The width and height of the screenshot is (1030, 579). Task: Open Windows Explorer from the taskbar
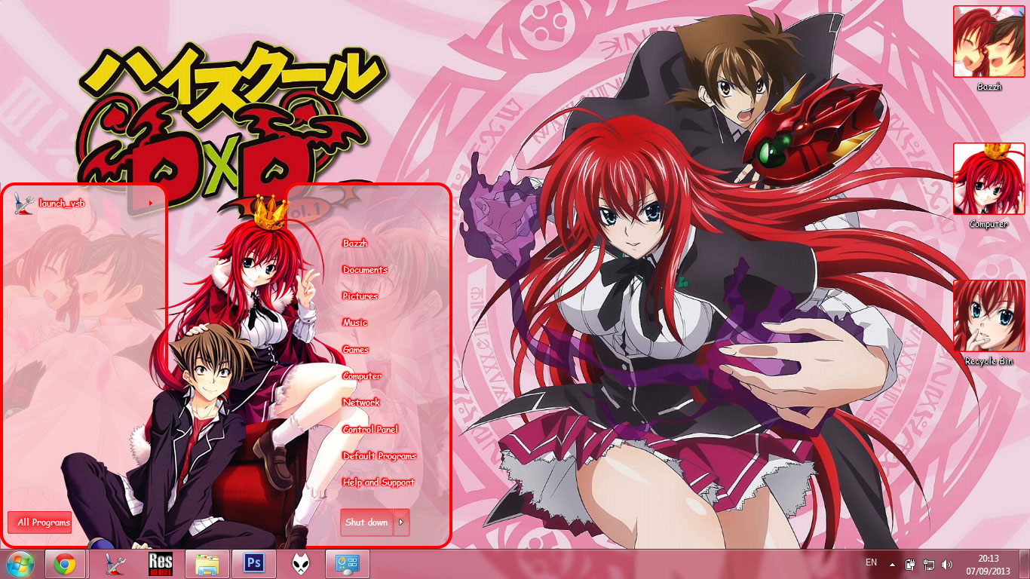coord(207,564)
